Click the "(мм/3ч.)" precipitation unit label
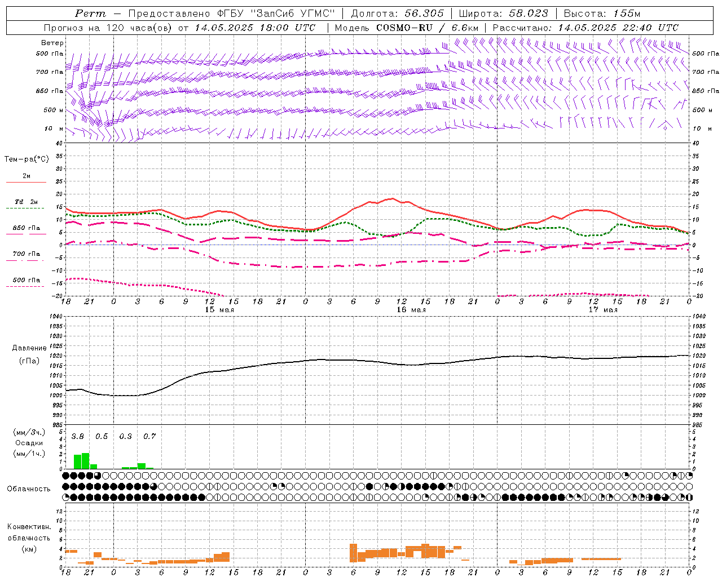This screenshot has width=722, height=577. click(29, 432)
